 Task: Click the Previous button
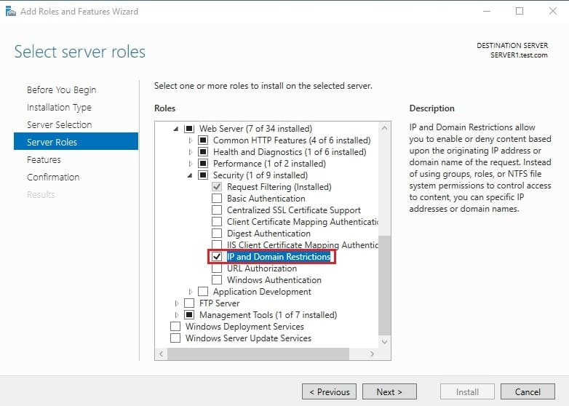click(x=329, y=392)
